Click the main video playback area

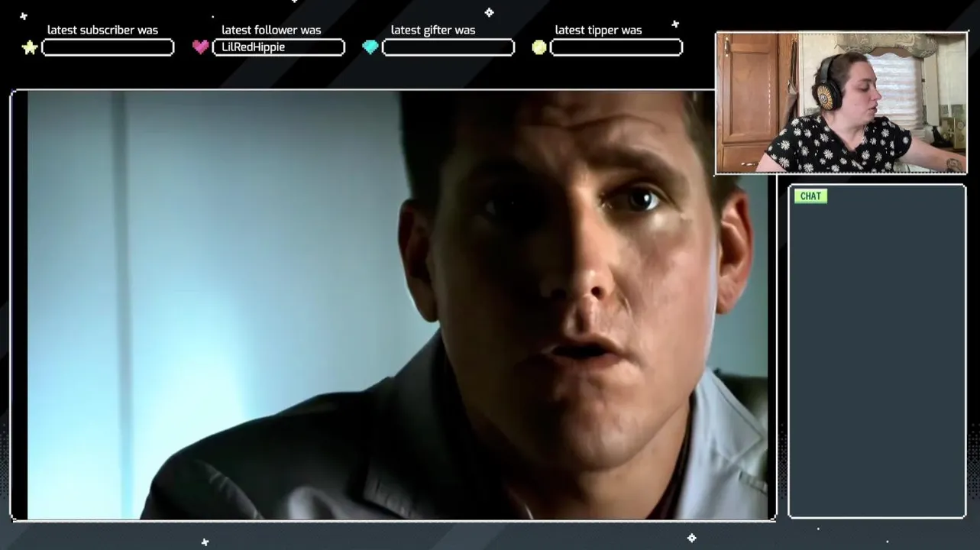pos(393,306)
